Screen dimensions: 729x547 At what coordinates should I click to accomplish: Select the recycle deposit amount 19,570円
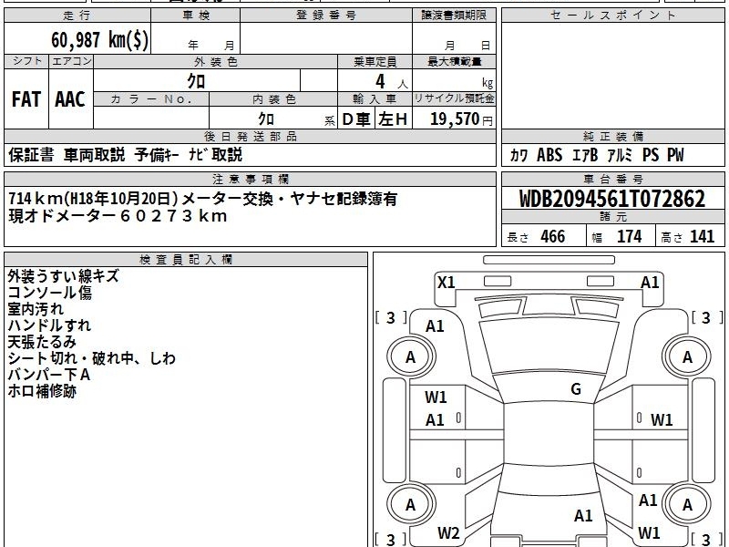pyautogui.click(x=461, y=119)
